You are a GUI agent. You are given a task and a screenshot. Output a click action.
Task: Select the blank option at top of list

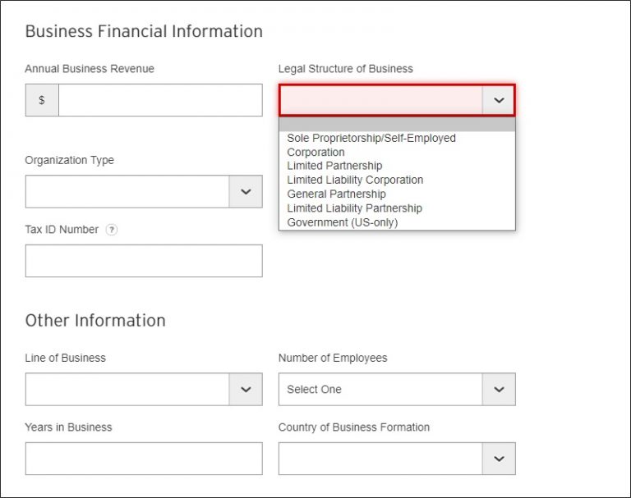point(397,125)
